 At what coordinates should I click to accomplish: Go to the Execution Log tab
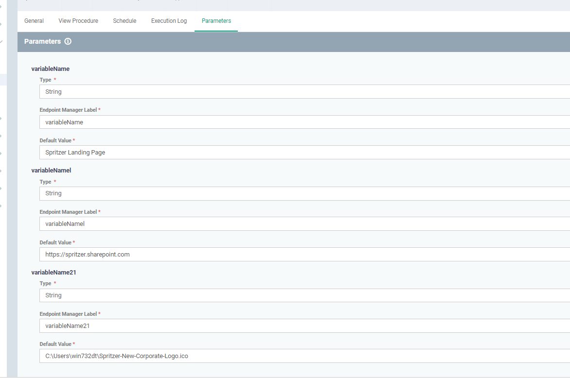pyautogui.click(x=169, y=21)
